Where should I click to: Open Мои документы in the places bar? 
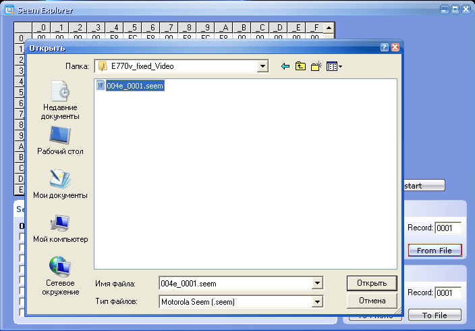(60, 184)
